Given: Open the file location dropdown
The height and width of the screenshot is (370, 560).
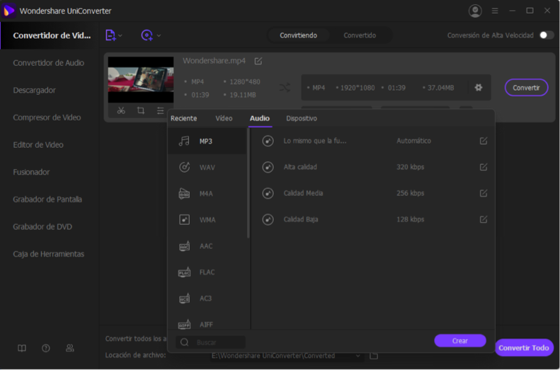Looking at the screenshot, I should (x=358, y=356).
